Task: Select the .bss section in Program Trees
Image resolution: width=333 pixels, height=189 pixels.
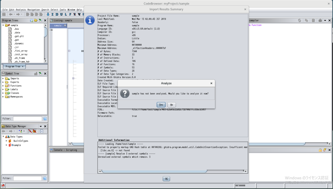Action: pyautogui.click(x=16, y=29)
